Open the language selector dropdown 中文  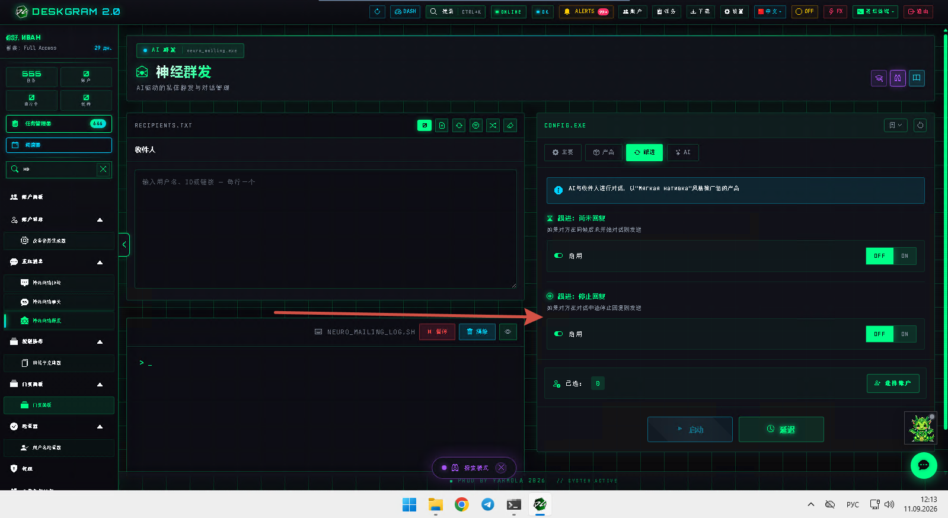(770, 11)
